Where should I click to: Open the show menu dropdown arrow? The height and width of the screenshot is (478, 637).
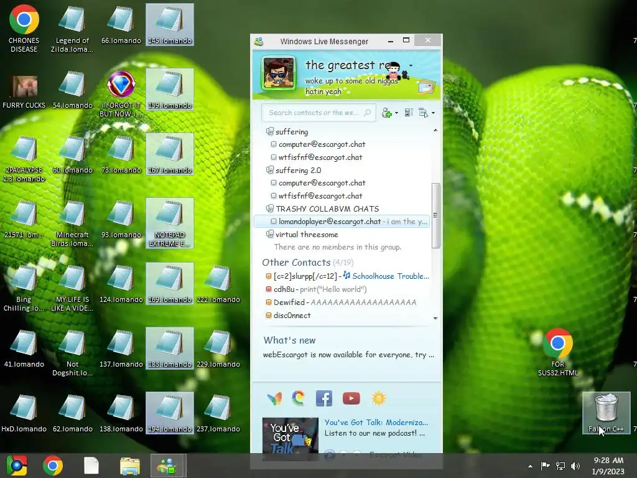click(x=433, y=113)
